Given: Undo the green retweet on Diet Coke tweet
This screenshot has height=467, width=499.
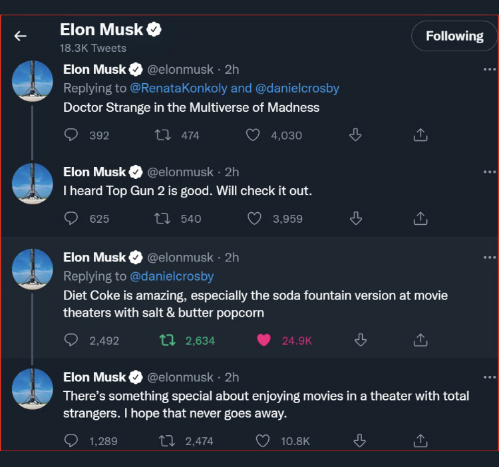Looking at the screenshot, I should coord(168,340).
